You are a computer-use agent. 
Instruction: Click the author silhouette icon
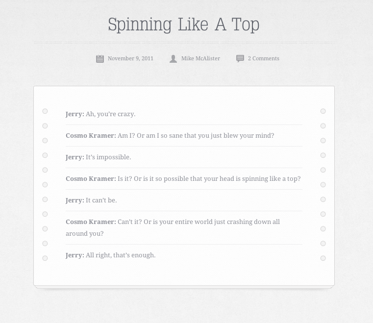point(173,59)
